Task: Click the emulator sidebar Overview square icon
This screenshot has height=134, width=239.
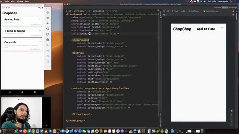Action: 47,61
